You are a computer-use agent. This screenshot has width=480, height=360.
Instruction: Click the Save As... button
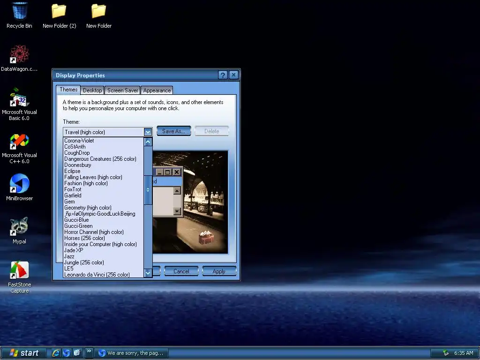pyautogui.click(x=173, y=131)
